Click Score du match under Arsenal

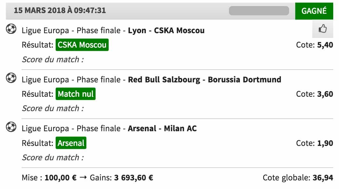(x=53, y=157)
